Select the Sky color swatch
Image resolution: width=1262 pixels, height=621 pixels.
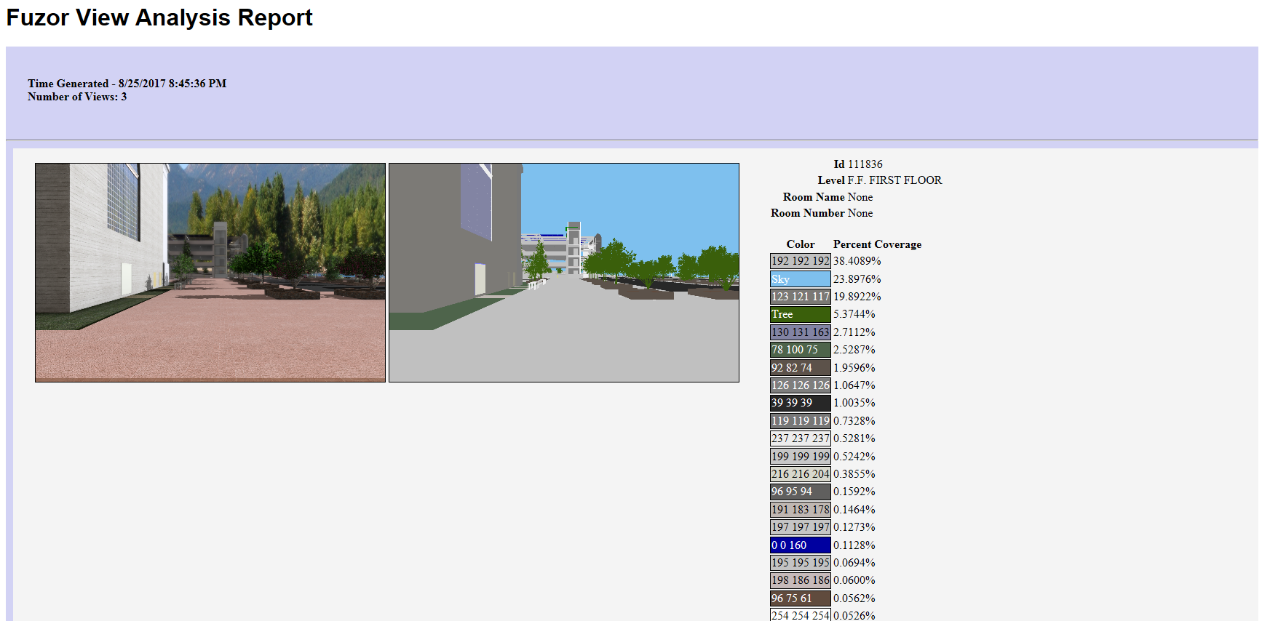click(x=801, y=279)
